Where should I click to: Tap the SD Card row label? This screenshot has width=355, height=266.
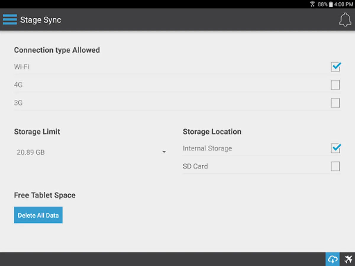[x=195, y=166]
